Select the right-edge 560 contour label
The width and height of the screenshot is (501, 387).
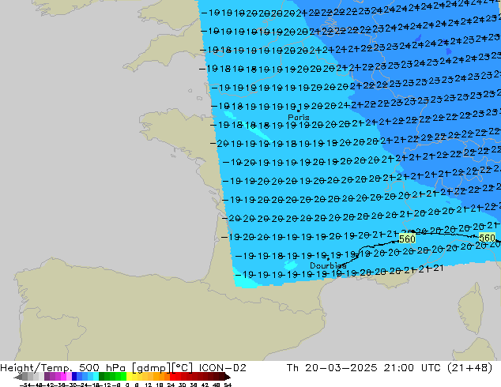click(487, 238)
